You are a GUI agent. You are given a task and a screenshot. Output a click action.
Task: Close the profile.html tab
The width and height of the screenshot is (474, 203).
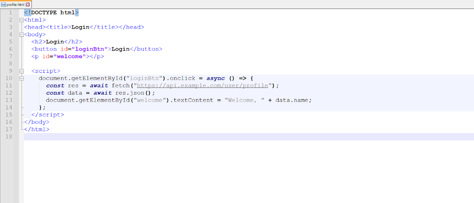[x=27, y=4]
